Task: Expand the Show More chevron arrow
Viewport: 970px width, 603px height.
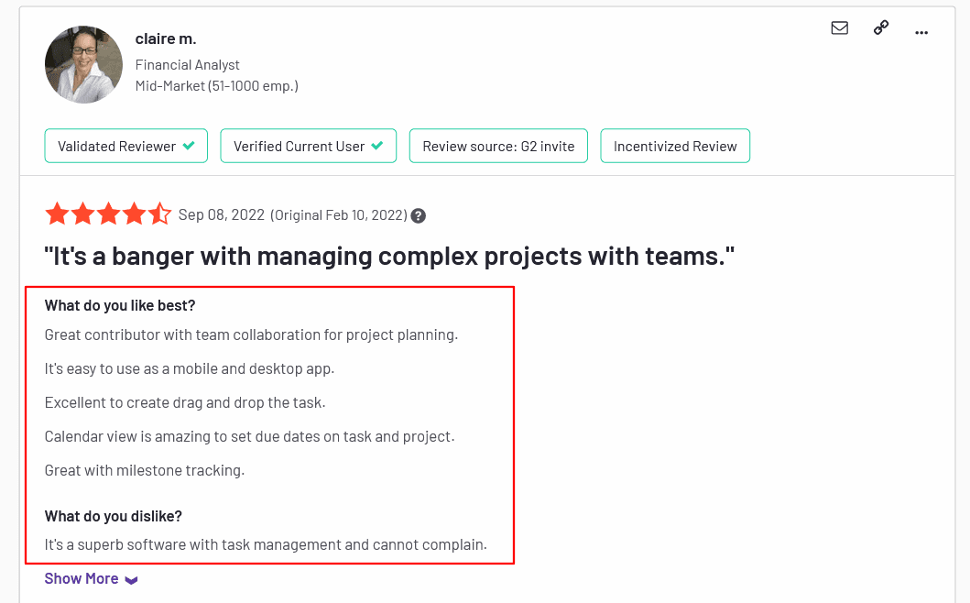Action: [131, 580]
